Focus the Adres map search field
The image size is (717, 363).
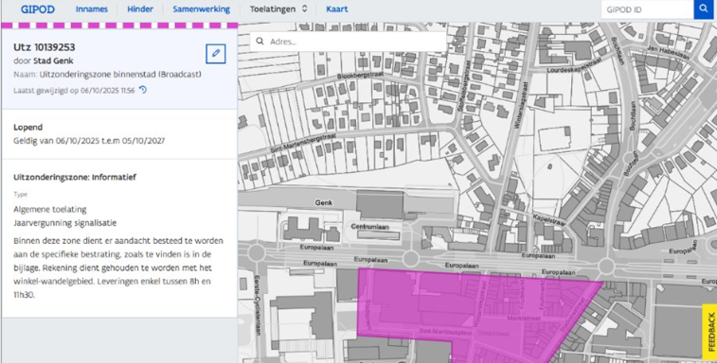[x=348, y=42]
